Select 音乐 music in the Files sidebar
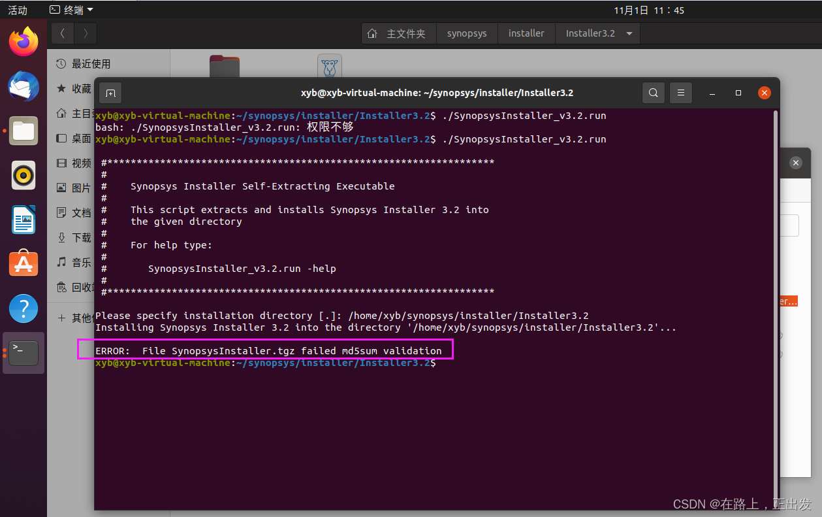 74,262
